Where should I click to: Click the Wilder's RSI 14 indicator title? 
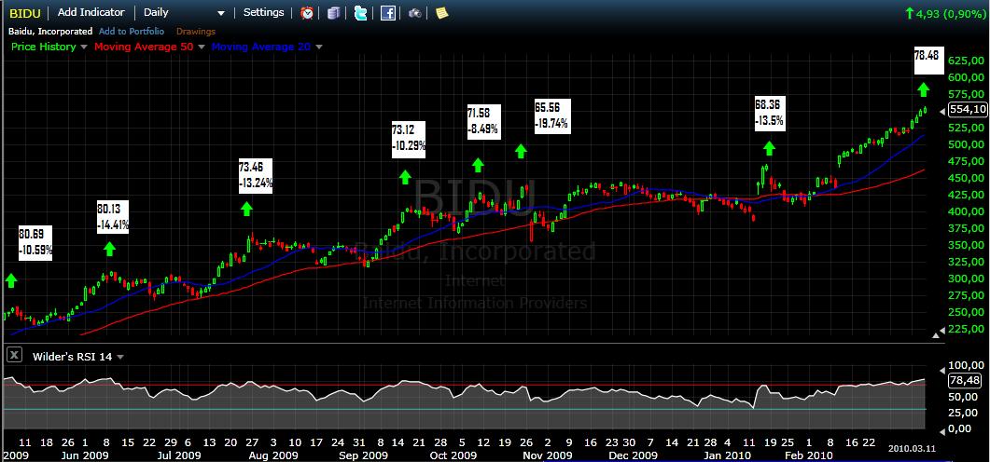[x=72, y=357]
